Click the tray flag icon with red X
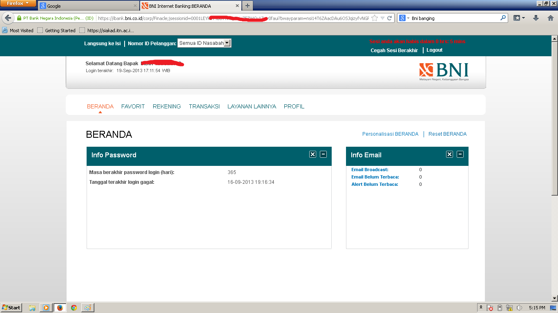This screenshot has height=313, width=558. pyautogui.click(x=490, y=308)
